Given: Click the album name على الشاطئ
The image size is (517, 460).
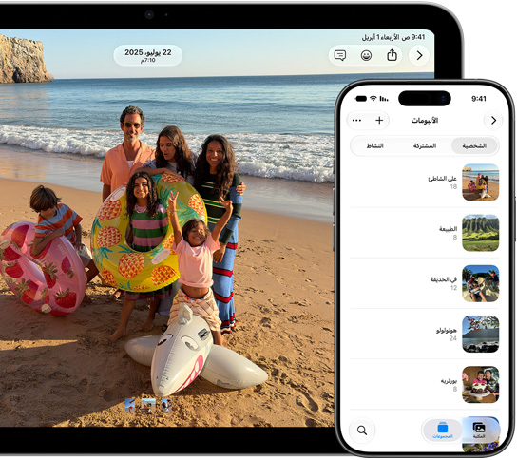Looking at the screenshot, I should click(442, 179).
